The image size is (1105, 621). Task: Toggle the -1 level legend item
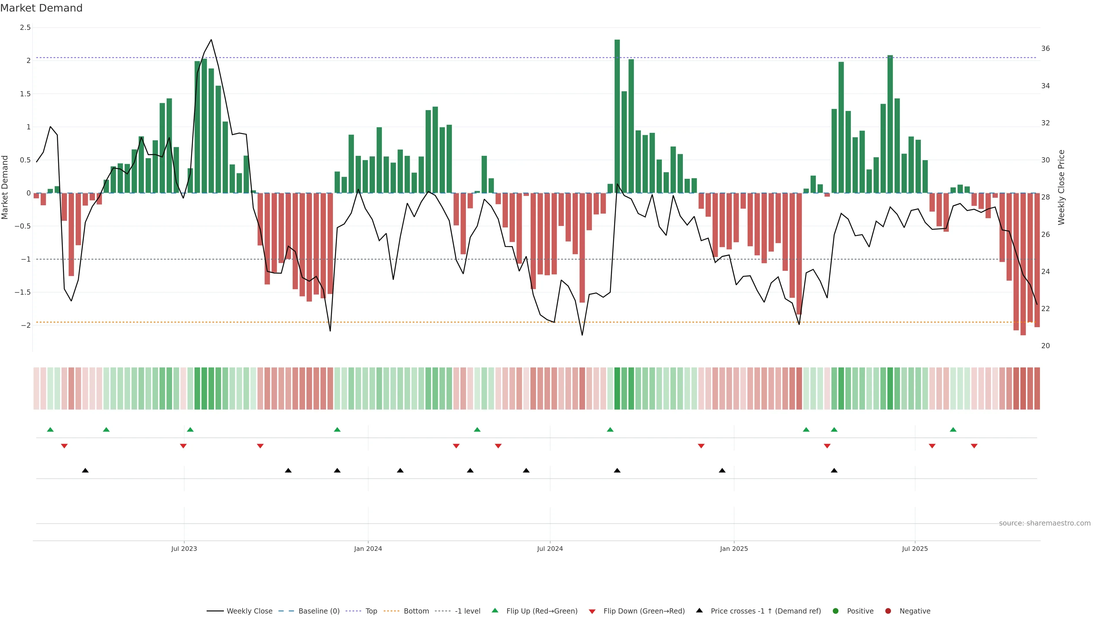pyautogui.click(x=467, y=611)
